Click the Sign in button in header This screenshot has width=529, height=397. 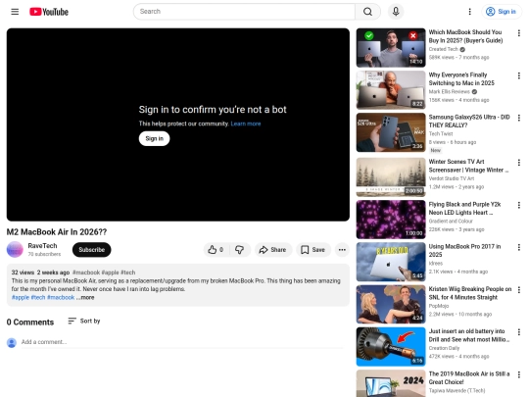click(x=501, y=12)
